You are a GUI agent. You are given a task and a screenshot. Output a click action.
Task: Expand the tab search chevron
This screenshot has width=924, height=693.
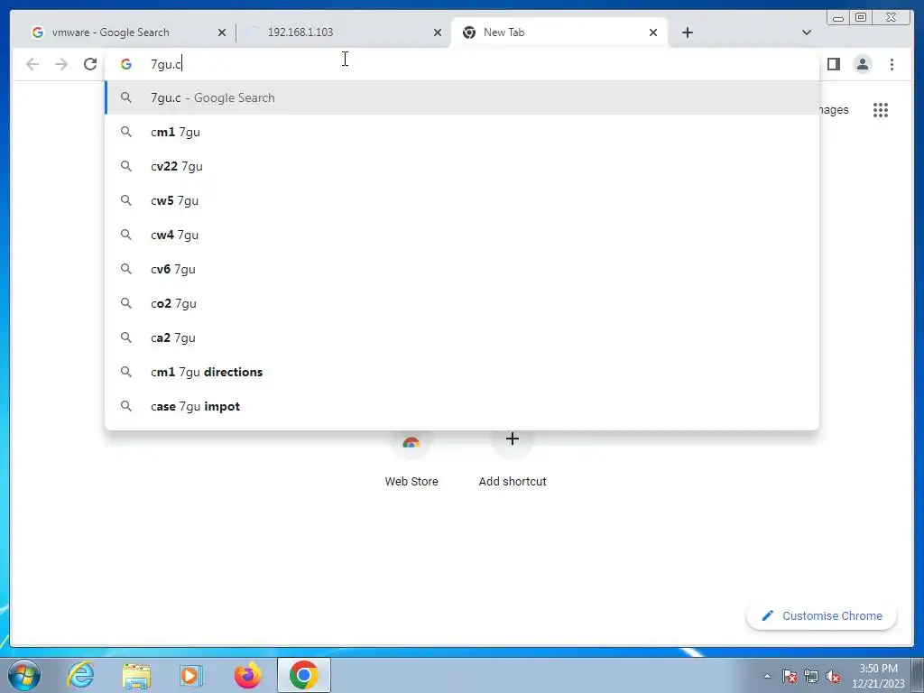807,32
